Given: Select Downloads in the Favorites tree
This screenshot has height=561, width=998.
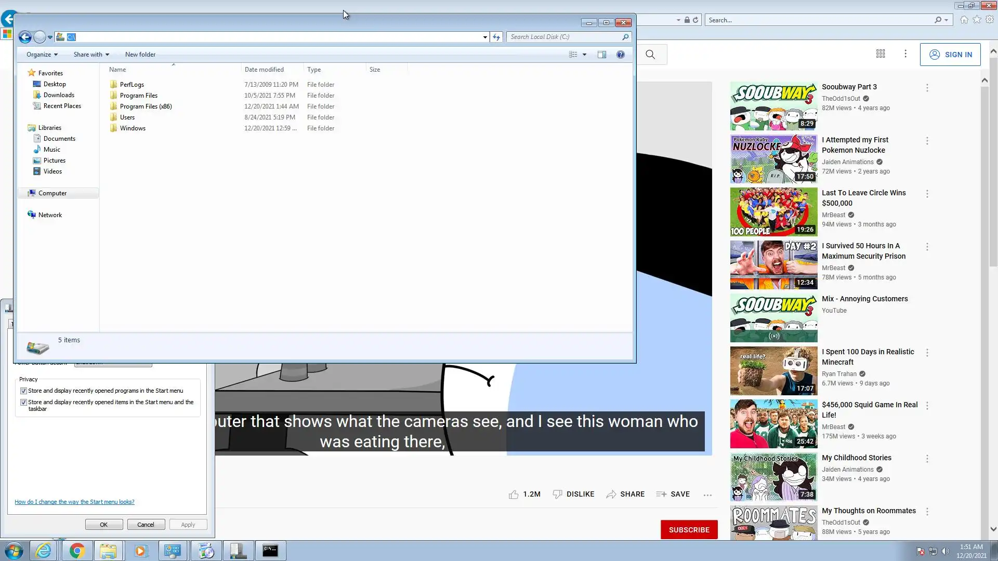Looking at the screenshot, I should tap(59, 95).
